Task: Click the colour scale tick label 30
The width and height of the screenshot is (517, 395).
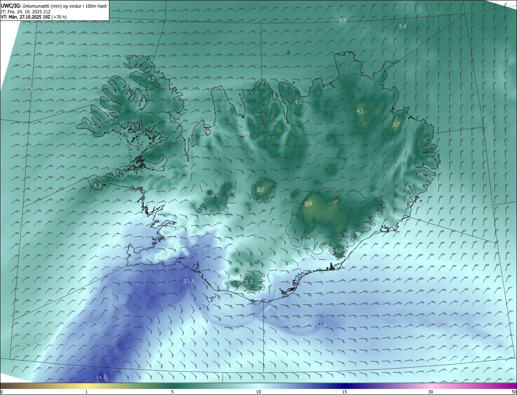Action: pos(431,392)
